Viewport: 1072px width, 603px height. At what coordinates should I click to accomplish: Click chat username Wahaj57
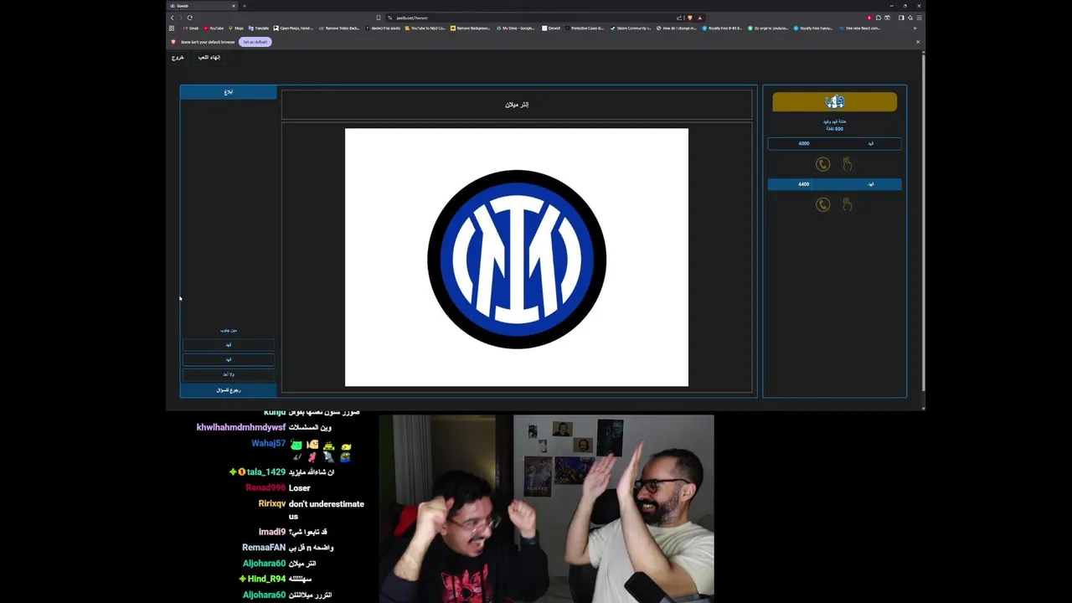(x=268, y=443)
